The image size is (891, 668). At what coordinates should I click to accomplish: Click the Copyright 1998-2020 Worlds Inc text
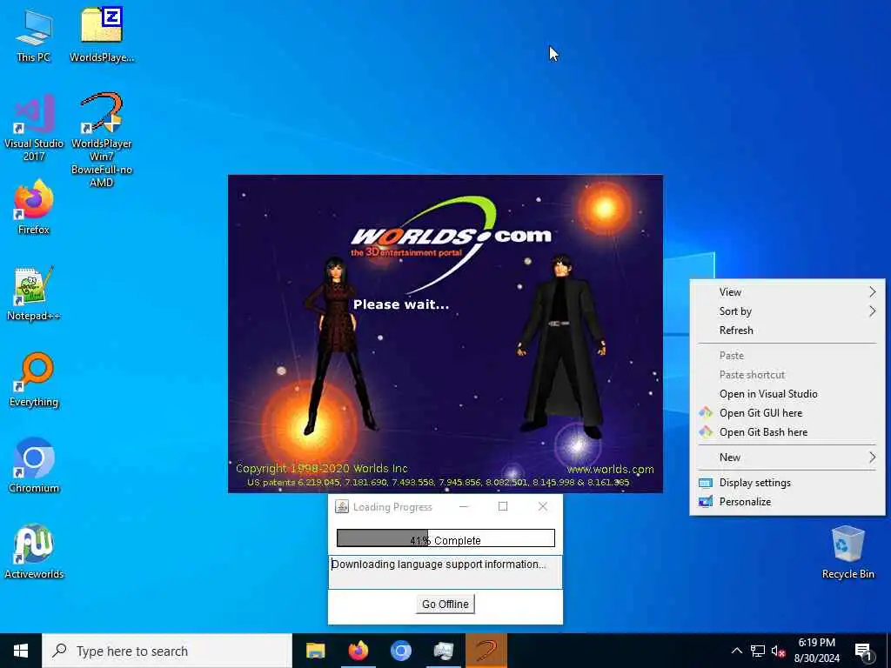(x=322, y=469)
